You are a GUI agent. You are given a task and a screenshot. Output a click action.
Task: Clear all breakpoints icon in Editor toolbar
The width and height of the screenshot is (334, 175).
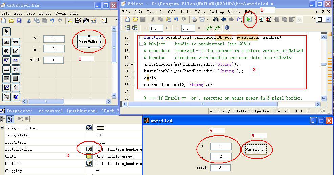[268, 19]
